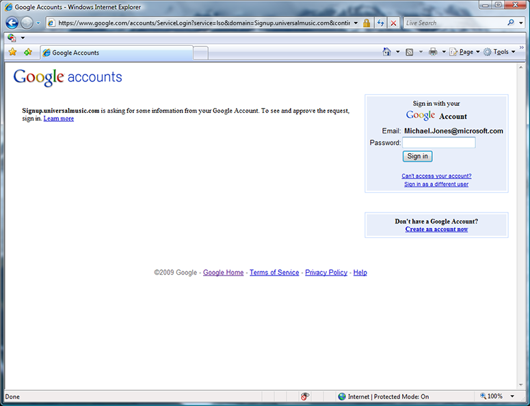Screen dimensions: 530x406
Task: Select the Google Accounts tab
Action: pos(116,53)
